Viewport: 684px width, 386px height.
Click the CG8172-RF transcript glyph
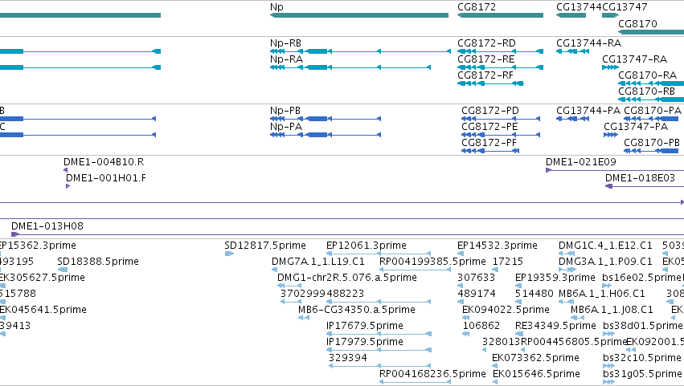pos(490,83)
